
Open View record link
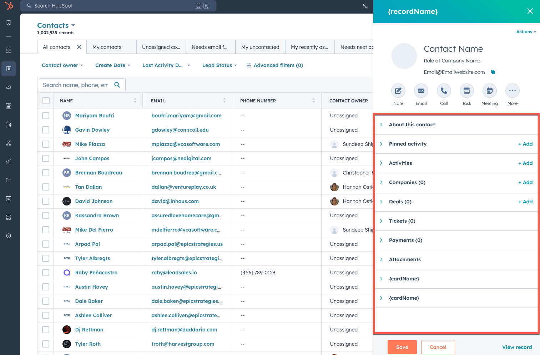(517, 347)
